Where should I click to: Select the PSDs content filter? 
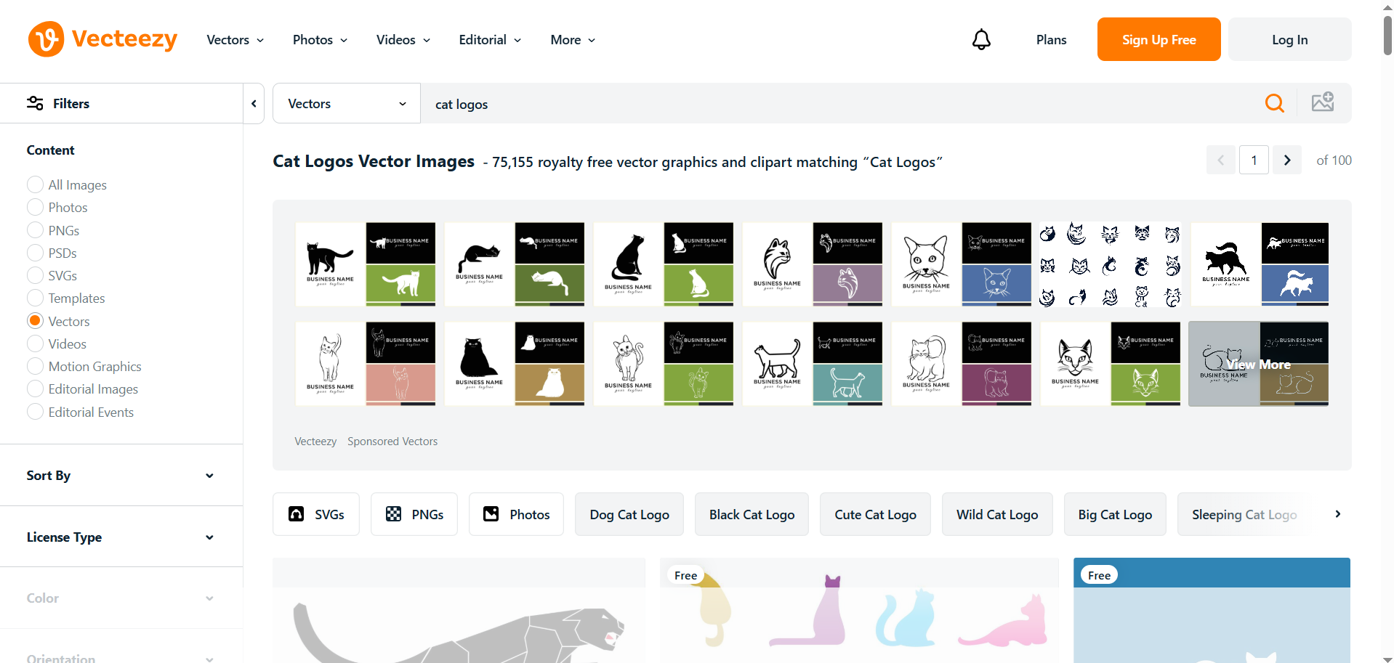[34, 253]
